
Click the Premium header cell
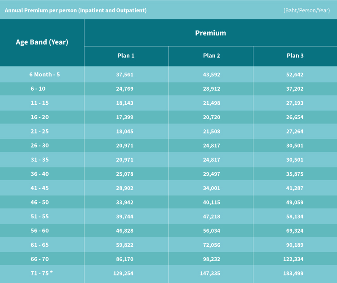click(x=210, y=33)
